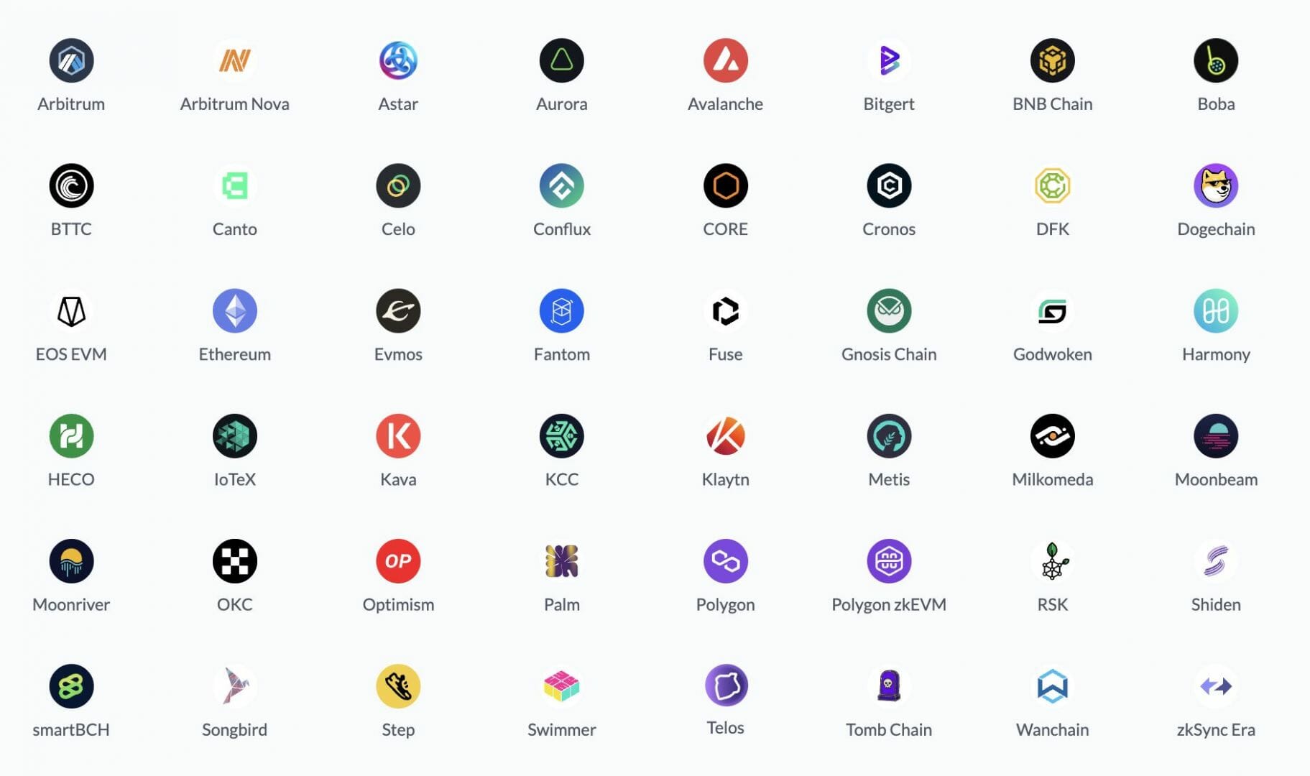Pick the Bitgert chain icon
Screen dimensions: 1310x776
click(889, 60)
